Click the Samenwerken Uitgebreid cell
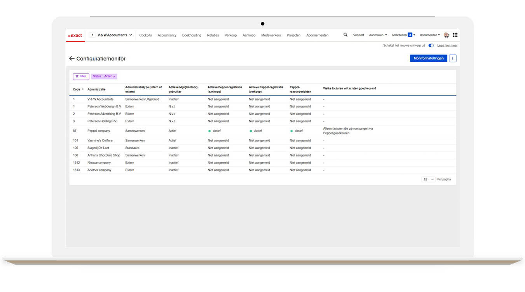525x292 pixels. [142, 99]
